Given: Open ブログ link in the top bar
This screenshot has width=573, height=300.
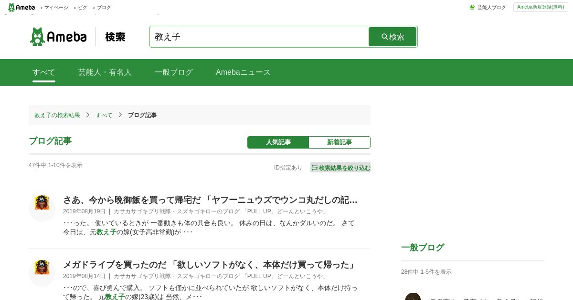Looking at the screenshot, I should coord(104,8).
